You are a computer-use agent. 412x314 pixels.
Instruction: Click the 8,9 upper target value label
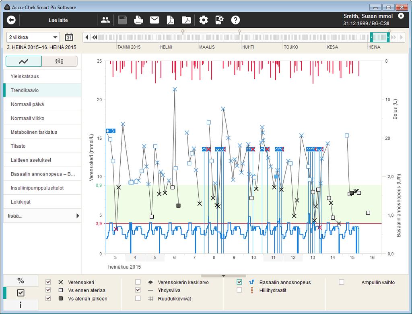[99, 185]
